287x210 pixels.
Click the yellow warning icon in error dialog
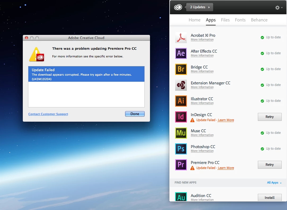coord(37,54)
